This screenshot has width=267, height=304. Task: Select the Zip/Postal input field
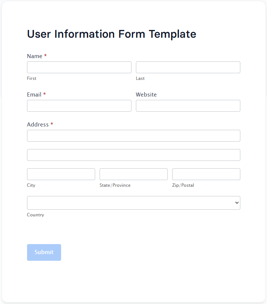pos(206,174)
